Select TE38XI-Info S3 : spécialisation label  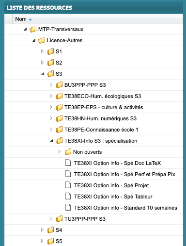click(x=101, y=141)
